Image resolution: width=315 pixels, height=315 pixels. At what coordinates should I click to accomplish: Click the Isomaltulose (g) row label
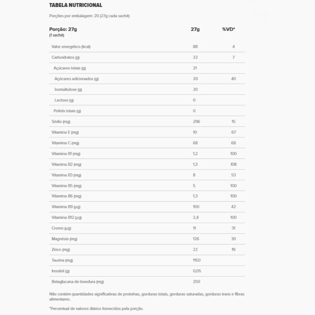click(68, 90)
